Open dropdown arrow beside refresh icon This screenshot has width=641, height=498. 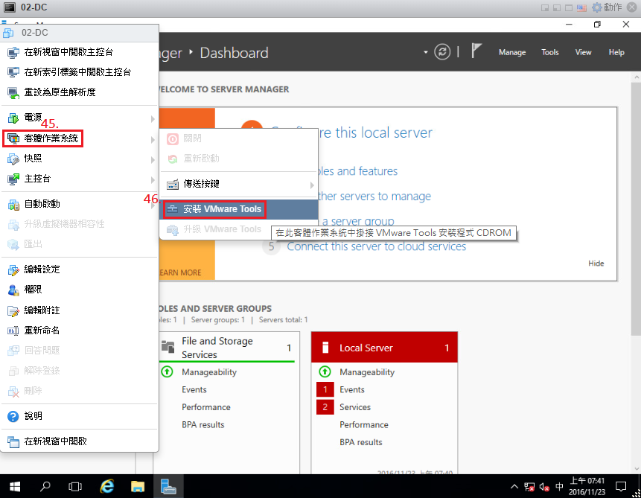click(425, 52)
